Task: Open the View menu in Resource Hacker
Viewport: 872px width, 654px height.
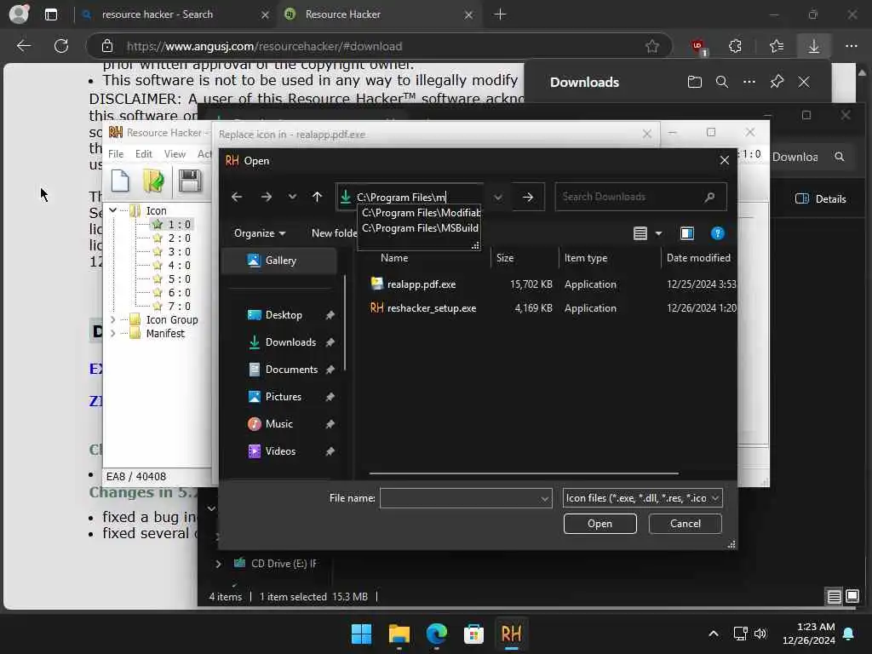Action: [175, 154]
